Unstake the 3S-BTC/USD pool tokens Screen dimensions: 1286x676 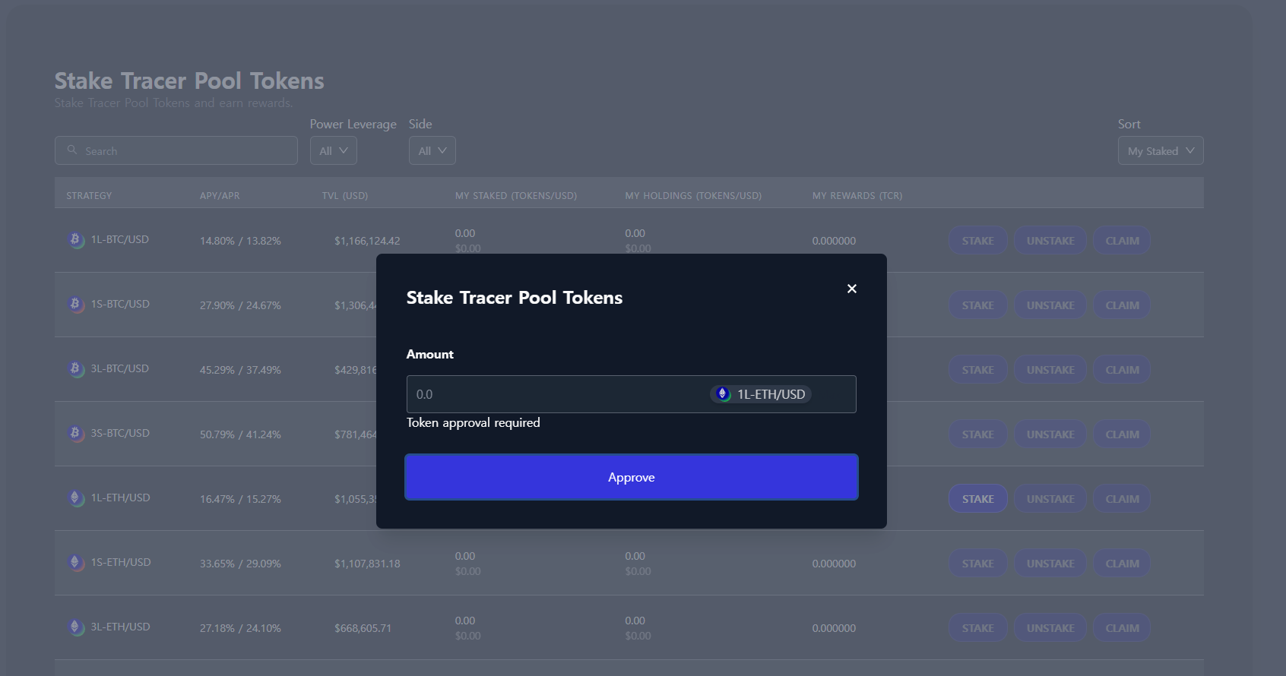[x=1050, y=434]
